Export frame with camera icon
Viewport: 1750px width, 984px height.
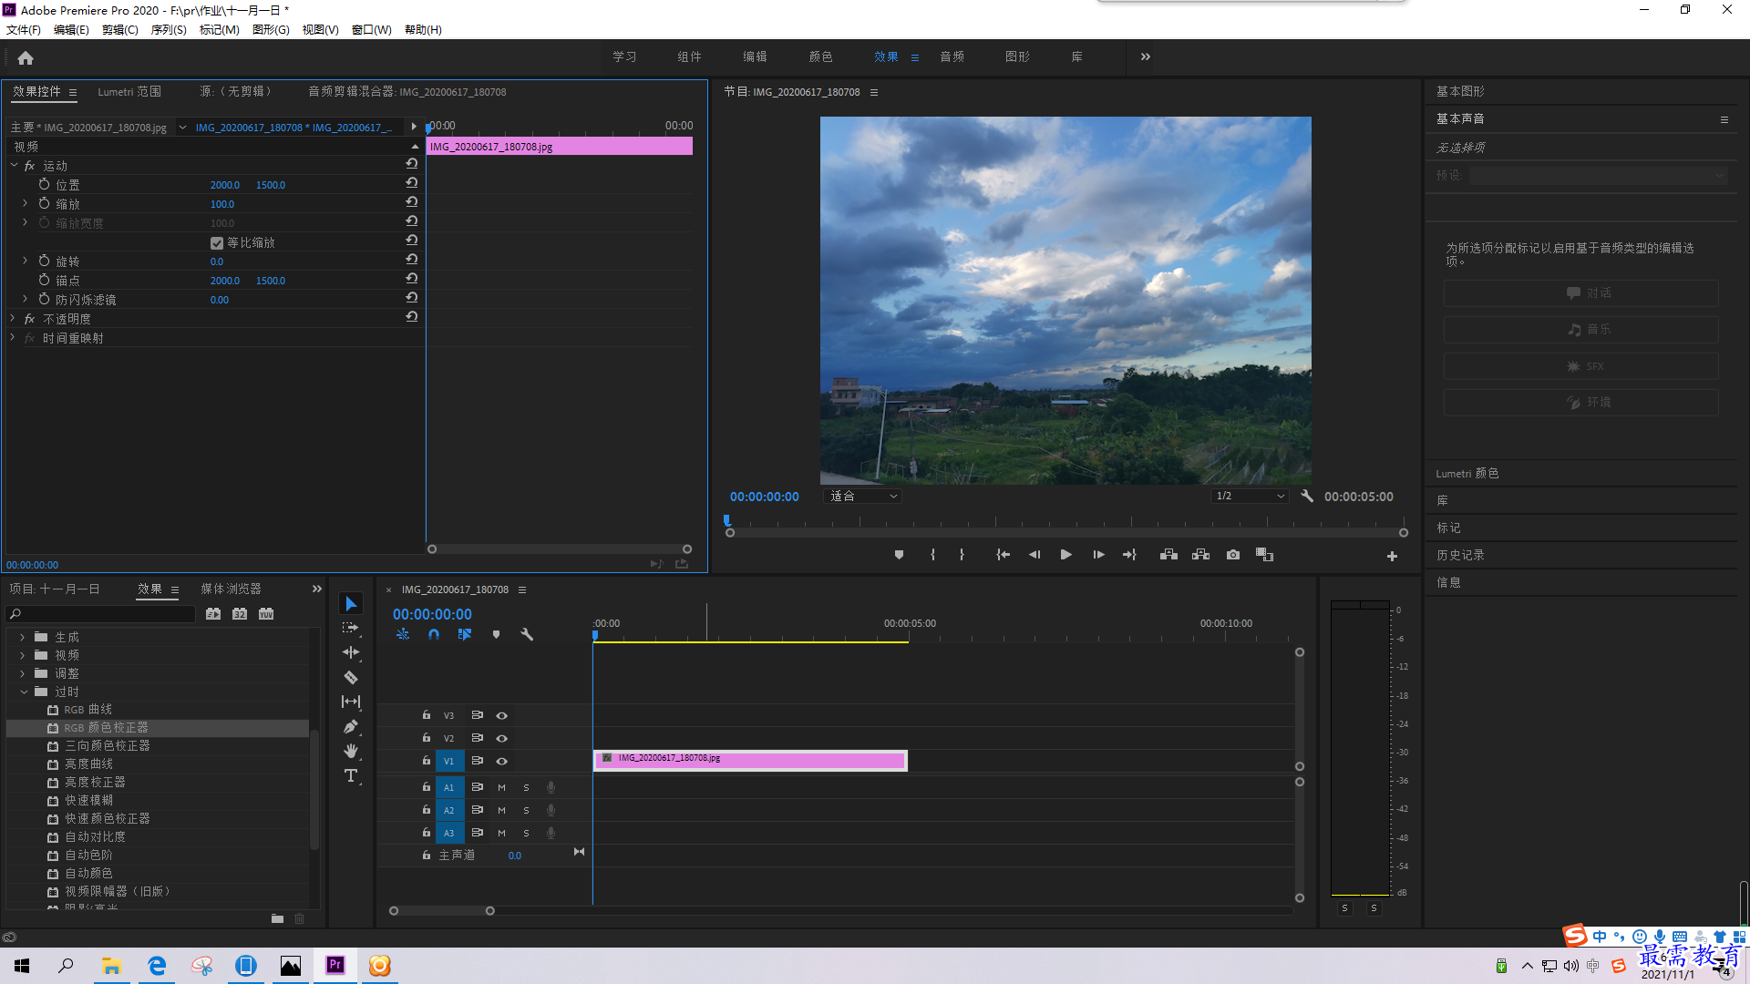pos(1232,555)
